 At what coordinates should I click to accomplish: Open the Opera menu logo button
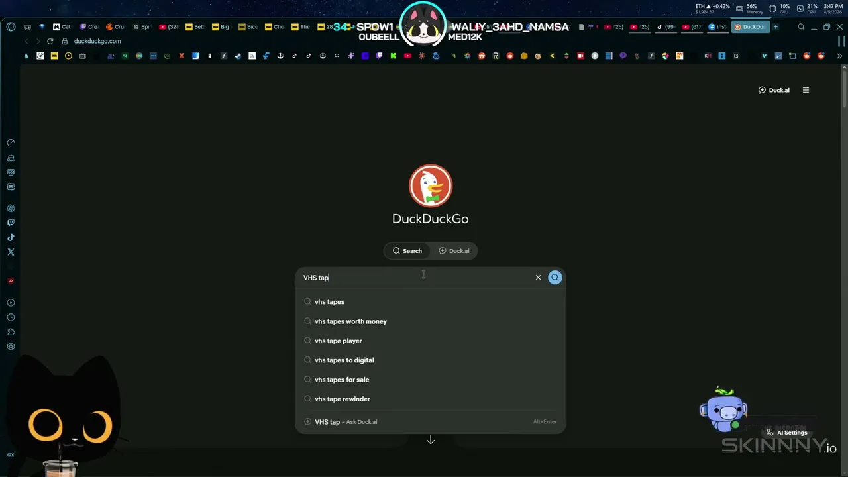pos(11,27)
